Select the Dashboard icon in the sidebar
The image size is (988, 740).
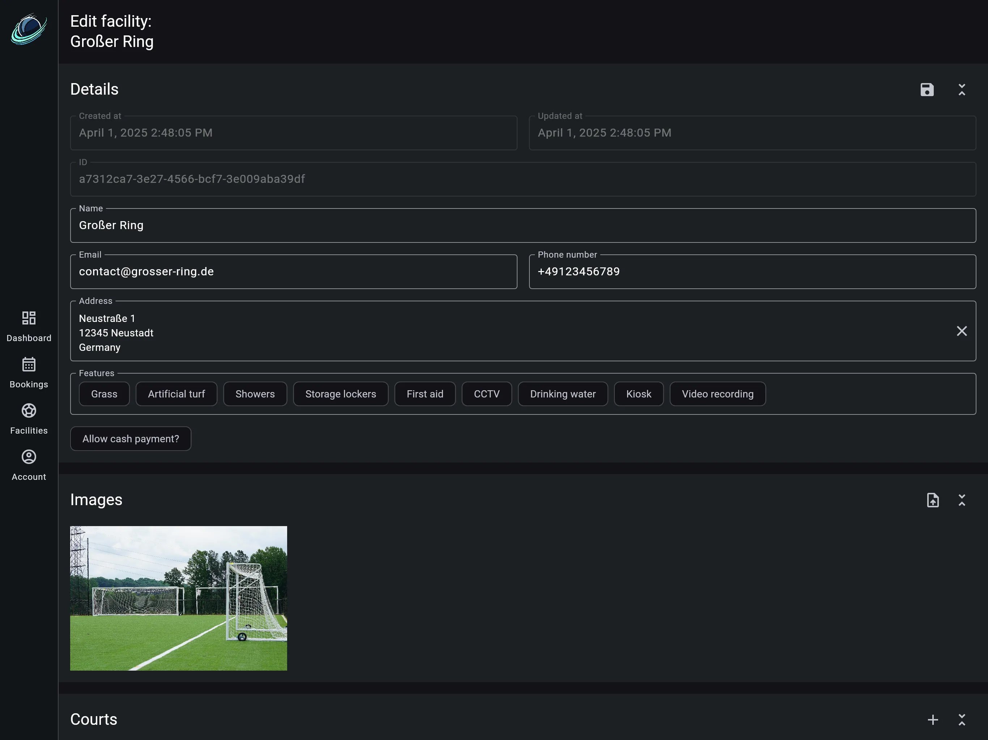[x=29, y=318]
